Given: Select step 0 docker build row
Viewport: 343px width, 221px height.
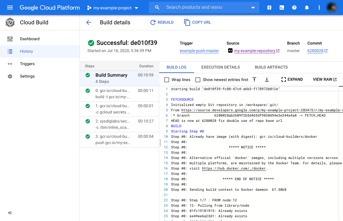Looking at the screenshot, I should click(119, 94).
